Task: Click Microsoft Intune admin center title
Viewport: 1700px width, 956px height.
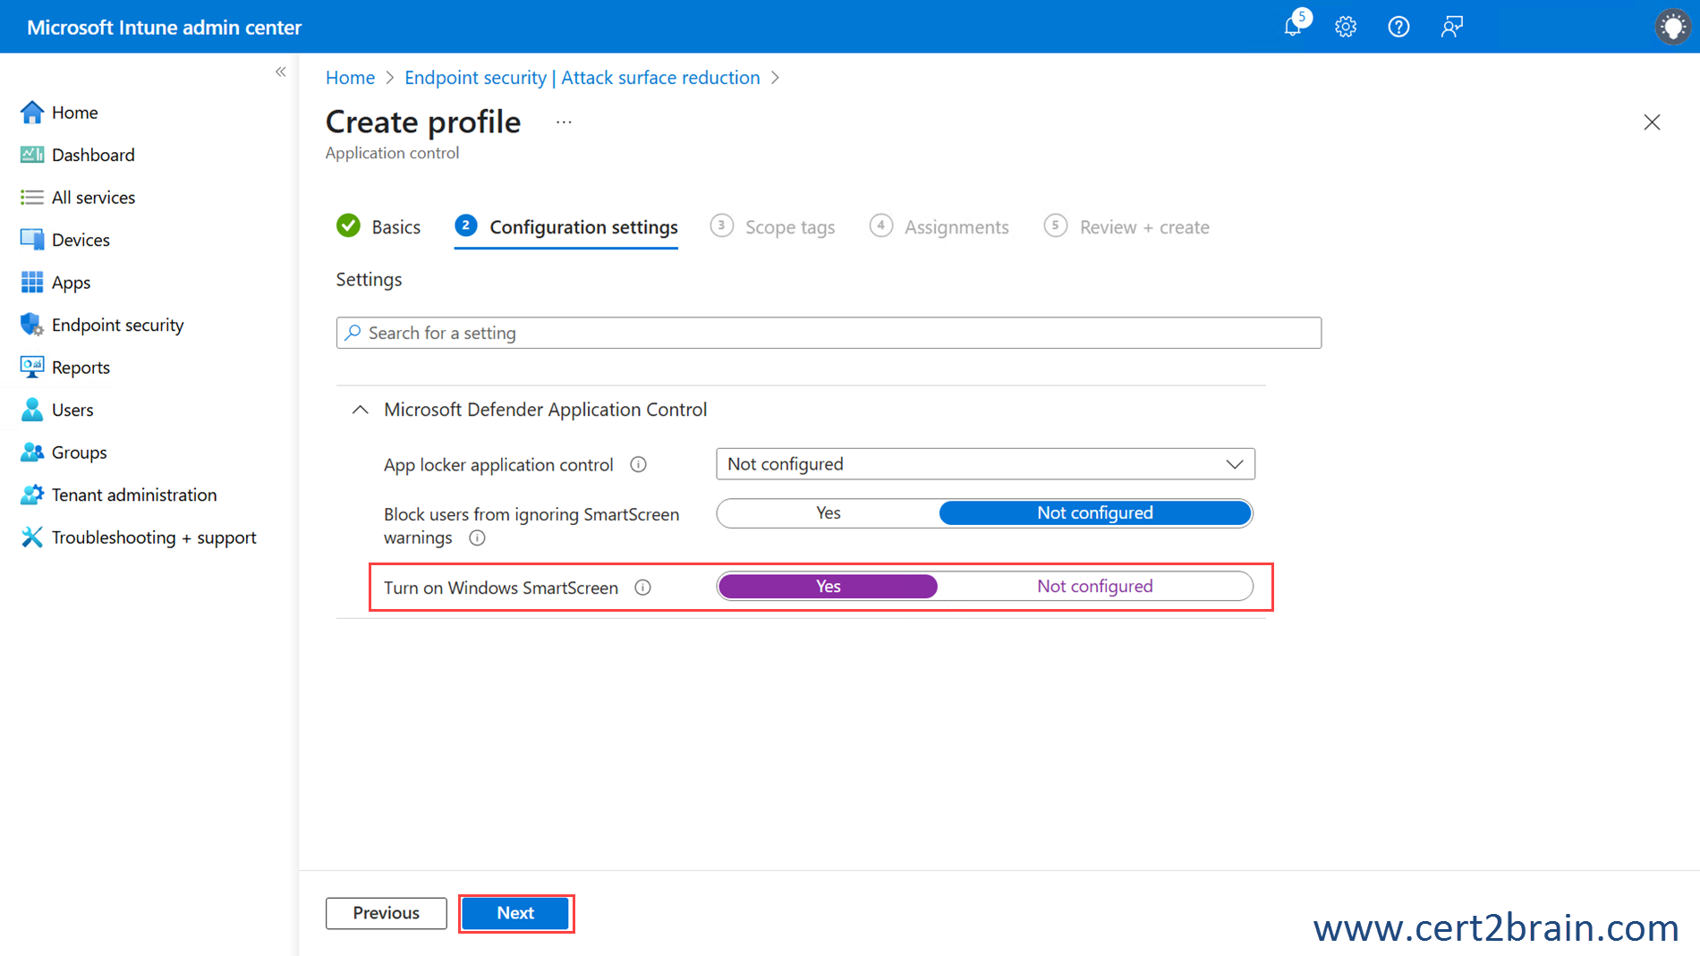Action: pos(164,27)
